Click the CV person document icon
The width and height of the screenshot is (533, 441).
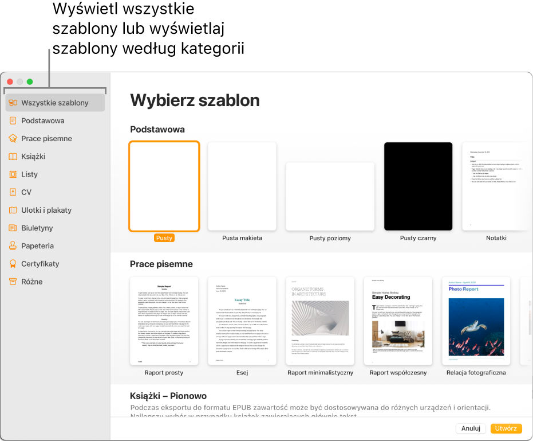coord(13,192)
